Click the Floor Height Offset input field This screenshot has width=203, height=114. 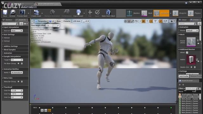point(53,25)
